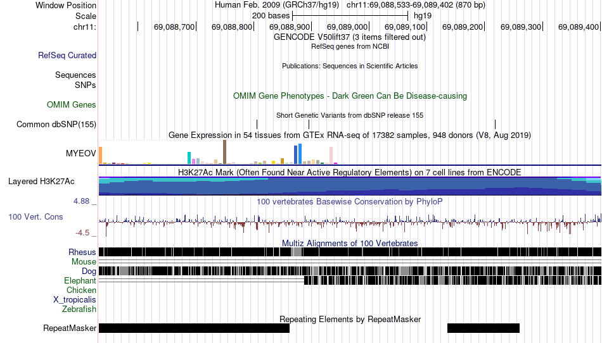Select the X_tropicalis alignment row label
The image size is (602, 343).
tap(75, 300)
